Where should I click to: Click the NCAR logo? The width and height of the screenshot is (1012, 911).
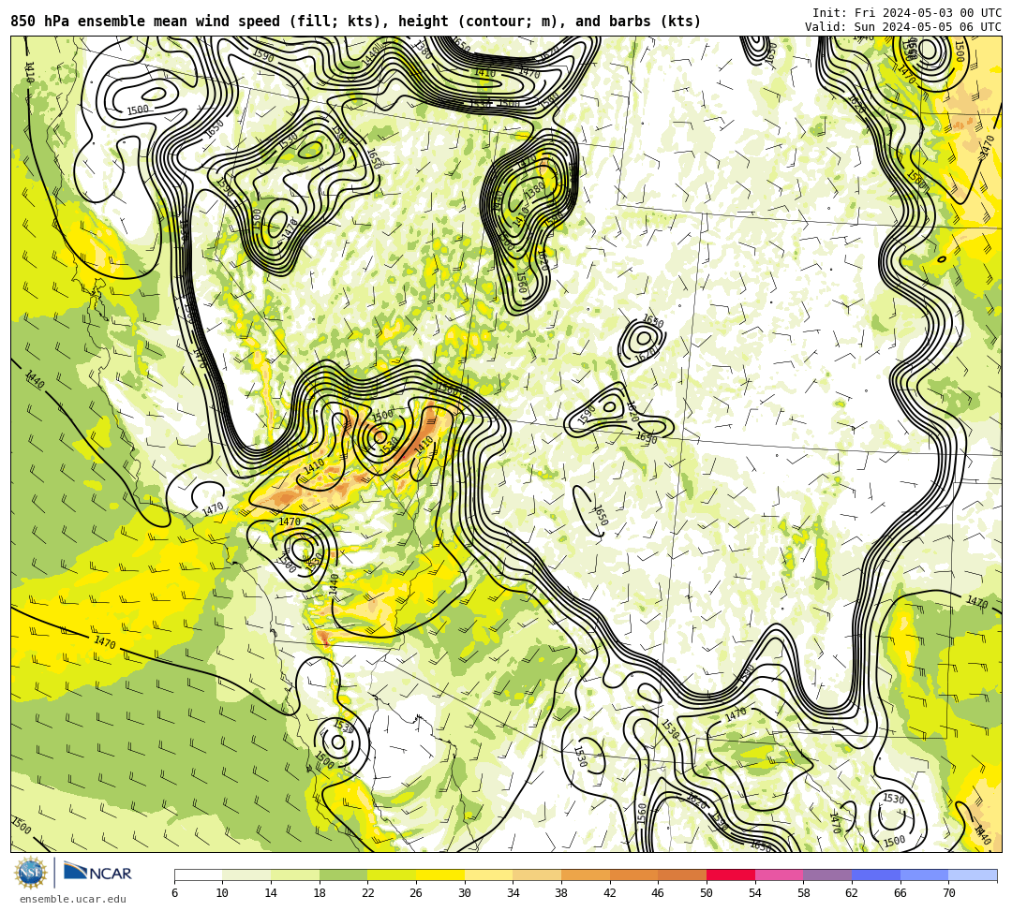97,873
